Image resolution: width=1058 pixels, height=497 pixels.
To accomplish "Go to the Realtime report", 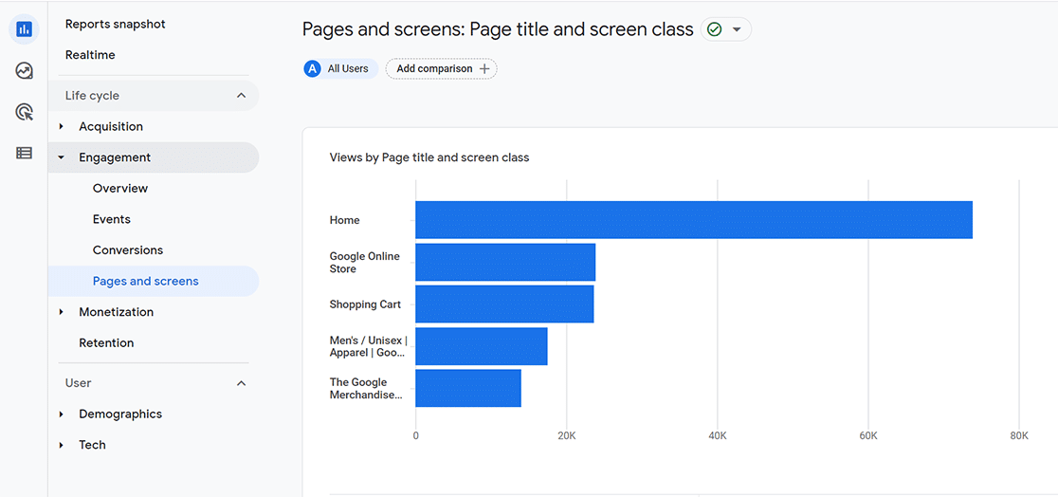I will pos(90,55).
